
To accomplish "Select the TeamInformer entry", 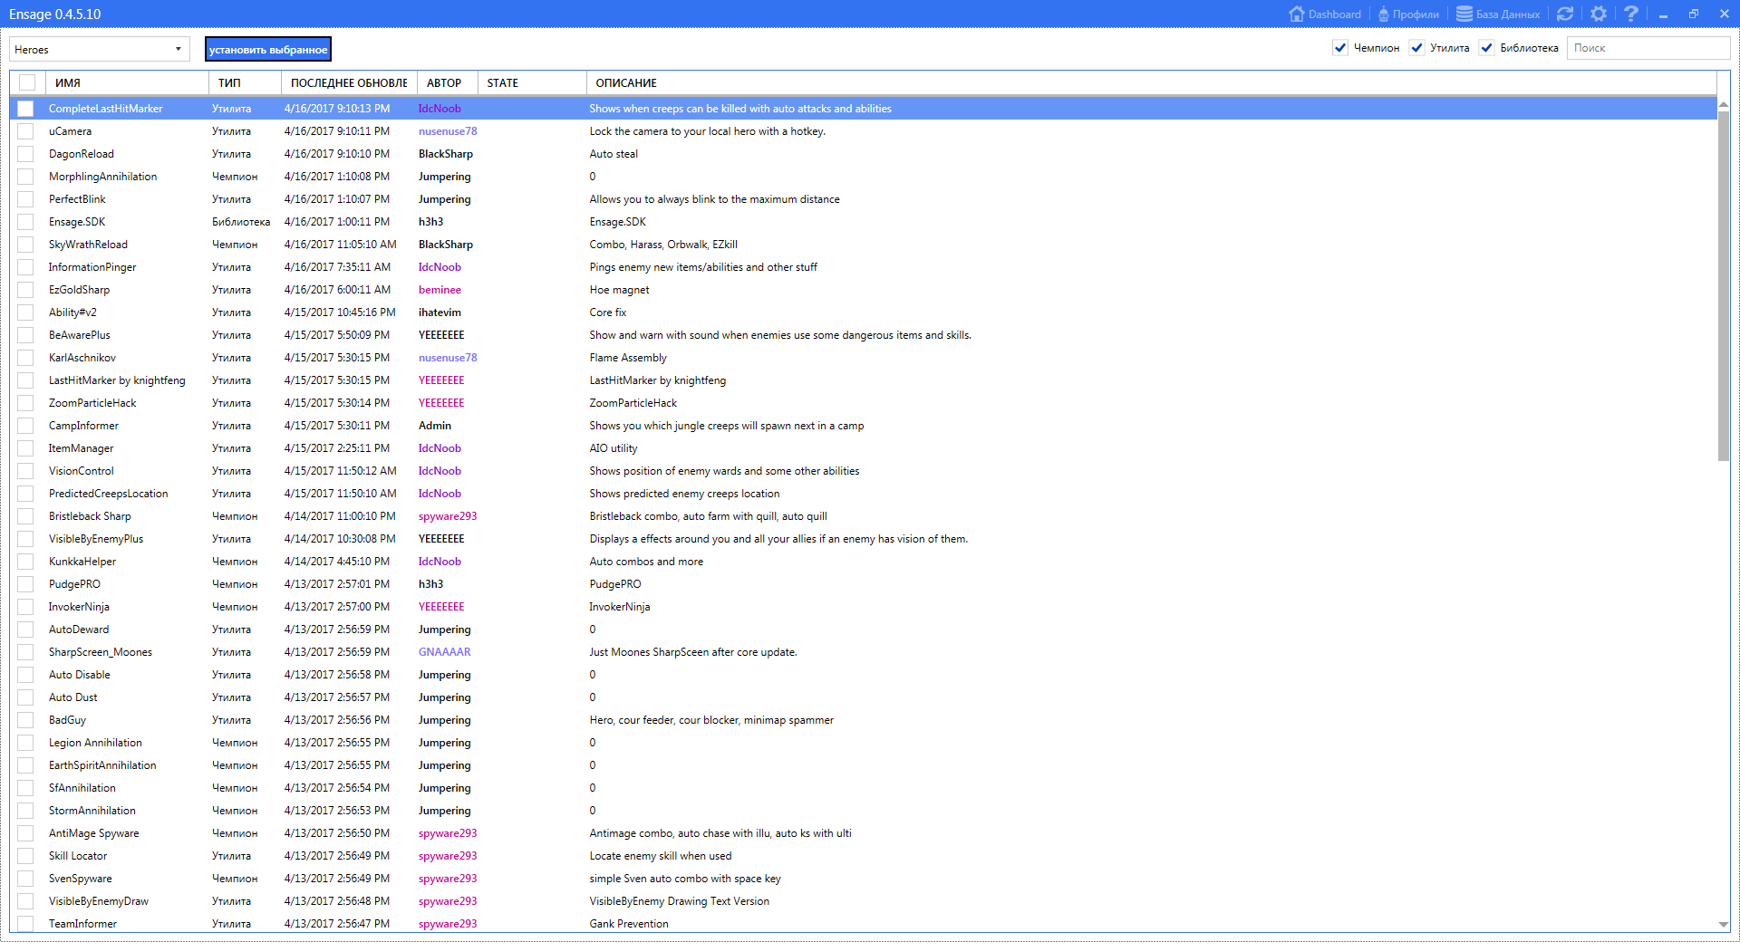I will point(82,924).
